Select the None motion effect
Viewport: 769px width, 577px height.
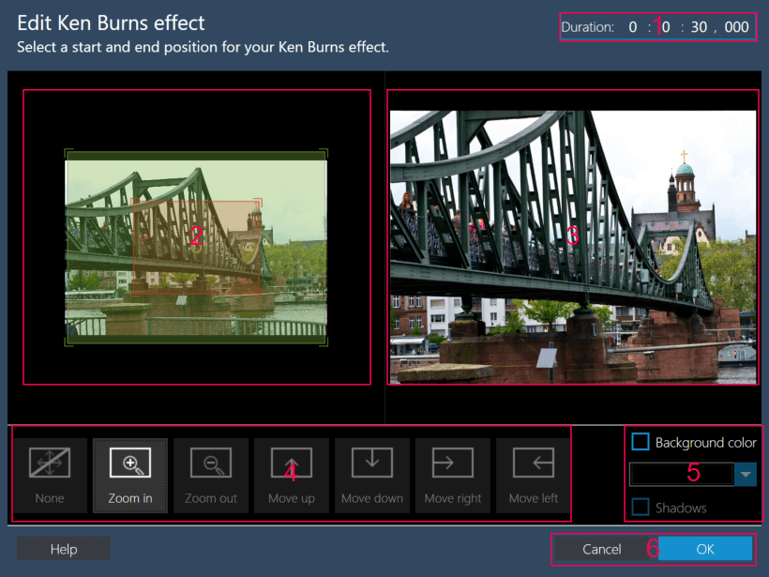[50, 476]
